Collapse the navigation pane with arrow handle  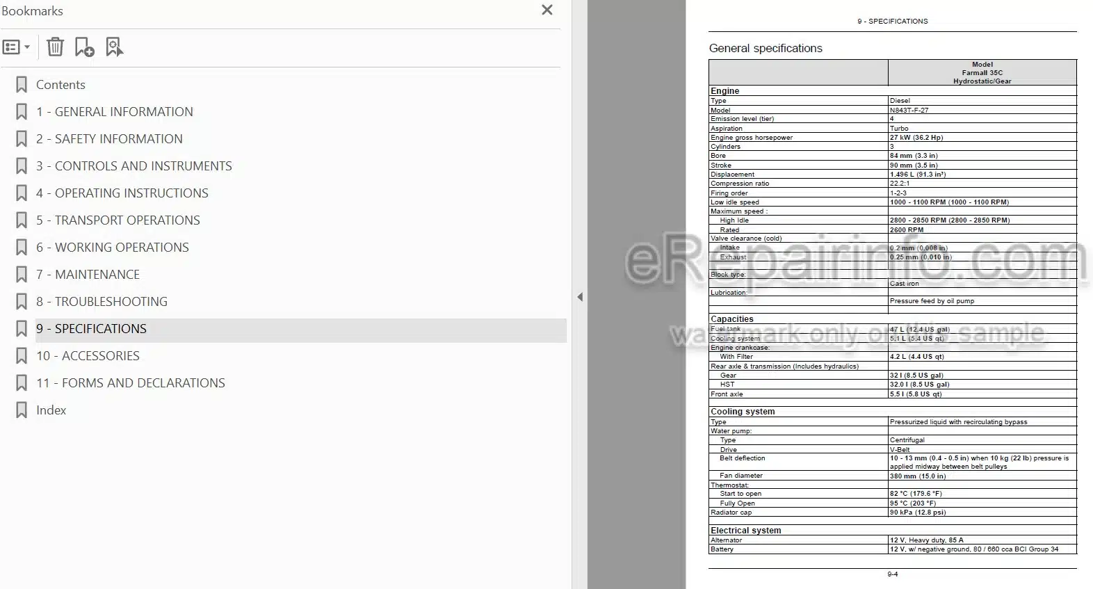[x=580, y=297]
